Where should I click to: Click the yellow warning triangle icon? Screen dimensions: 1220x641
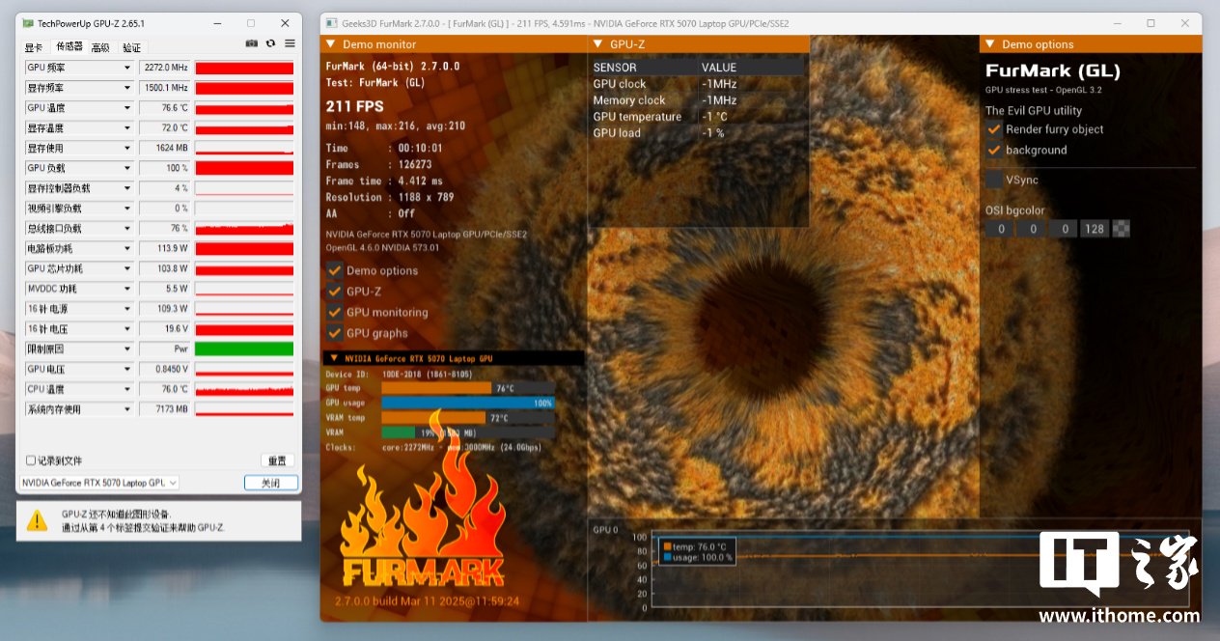(37, 520)
